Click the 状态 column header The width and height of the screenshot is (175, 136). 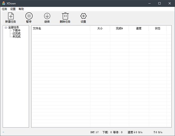coord(157,28)
